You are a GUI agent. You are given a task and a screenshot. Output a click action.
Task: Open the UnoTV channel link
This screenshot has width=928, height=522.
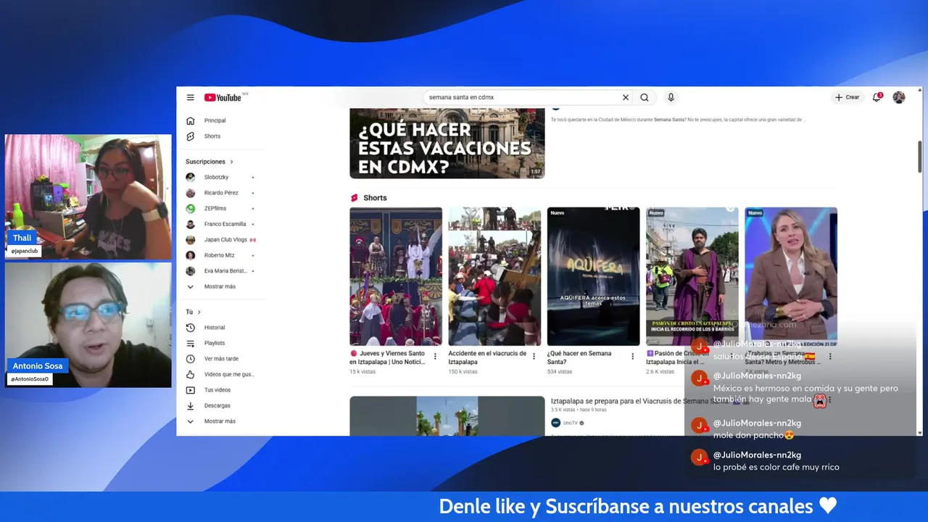571,423
